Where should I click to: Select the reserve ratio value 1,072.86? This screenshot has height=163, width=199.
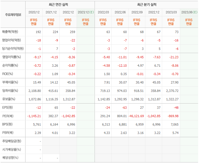(x=35, y=99)
